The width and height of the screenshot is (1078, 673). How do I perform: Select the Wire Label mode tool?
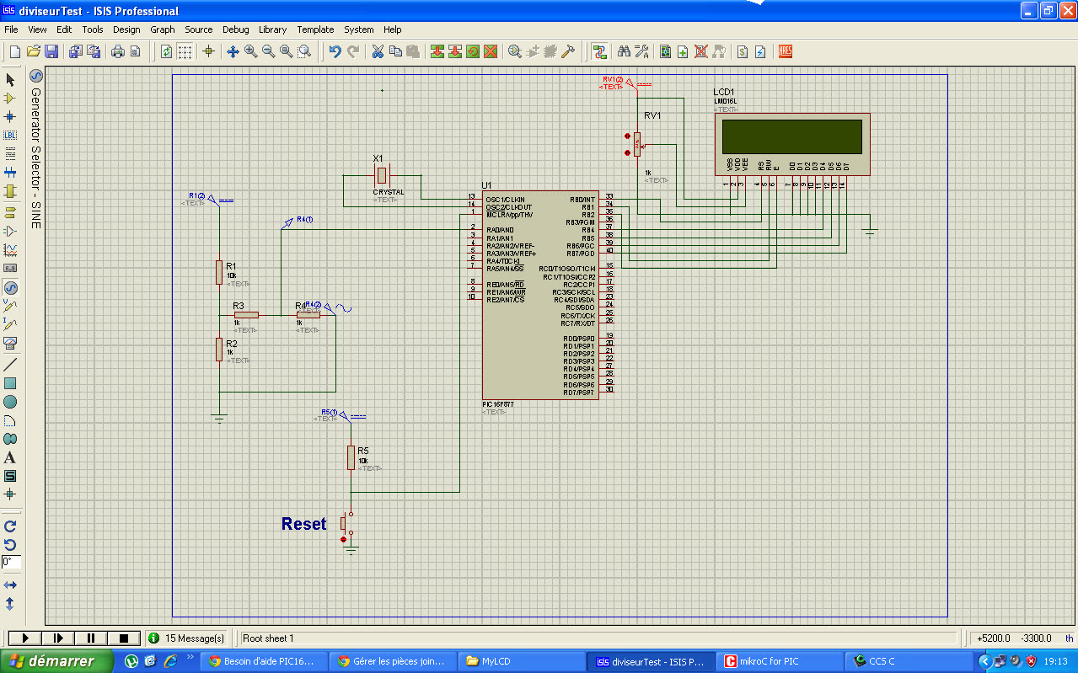pyautogui.click(x=10, y=136)
